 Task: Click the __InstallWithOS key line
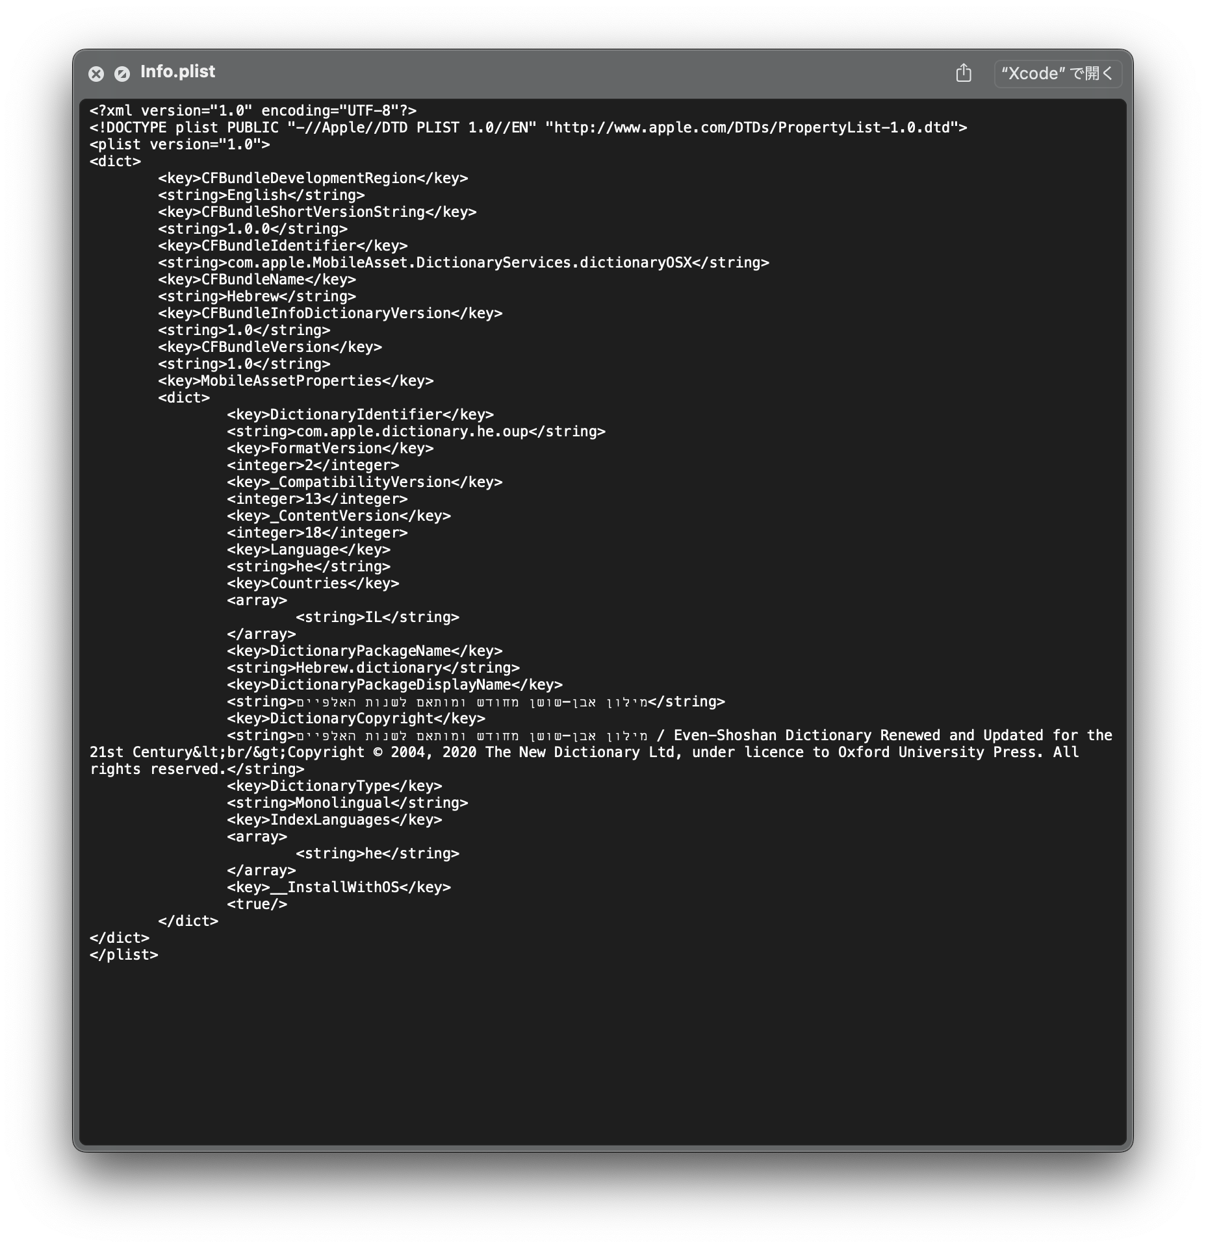click(339, 887)
